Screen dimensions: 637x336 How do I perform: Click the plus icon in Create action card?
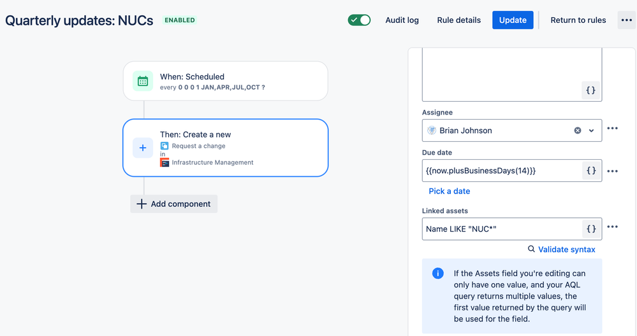(143, 148)
